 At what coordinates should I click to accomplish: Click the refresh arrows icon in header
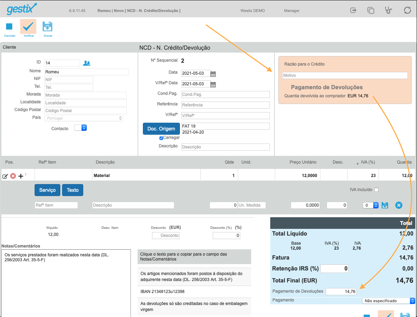tap(407, 10)
